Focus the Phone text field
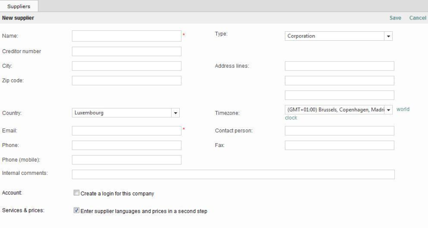 click(126, 145)
